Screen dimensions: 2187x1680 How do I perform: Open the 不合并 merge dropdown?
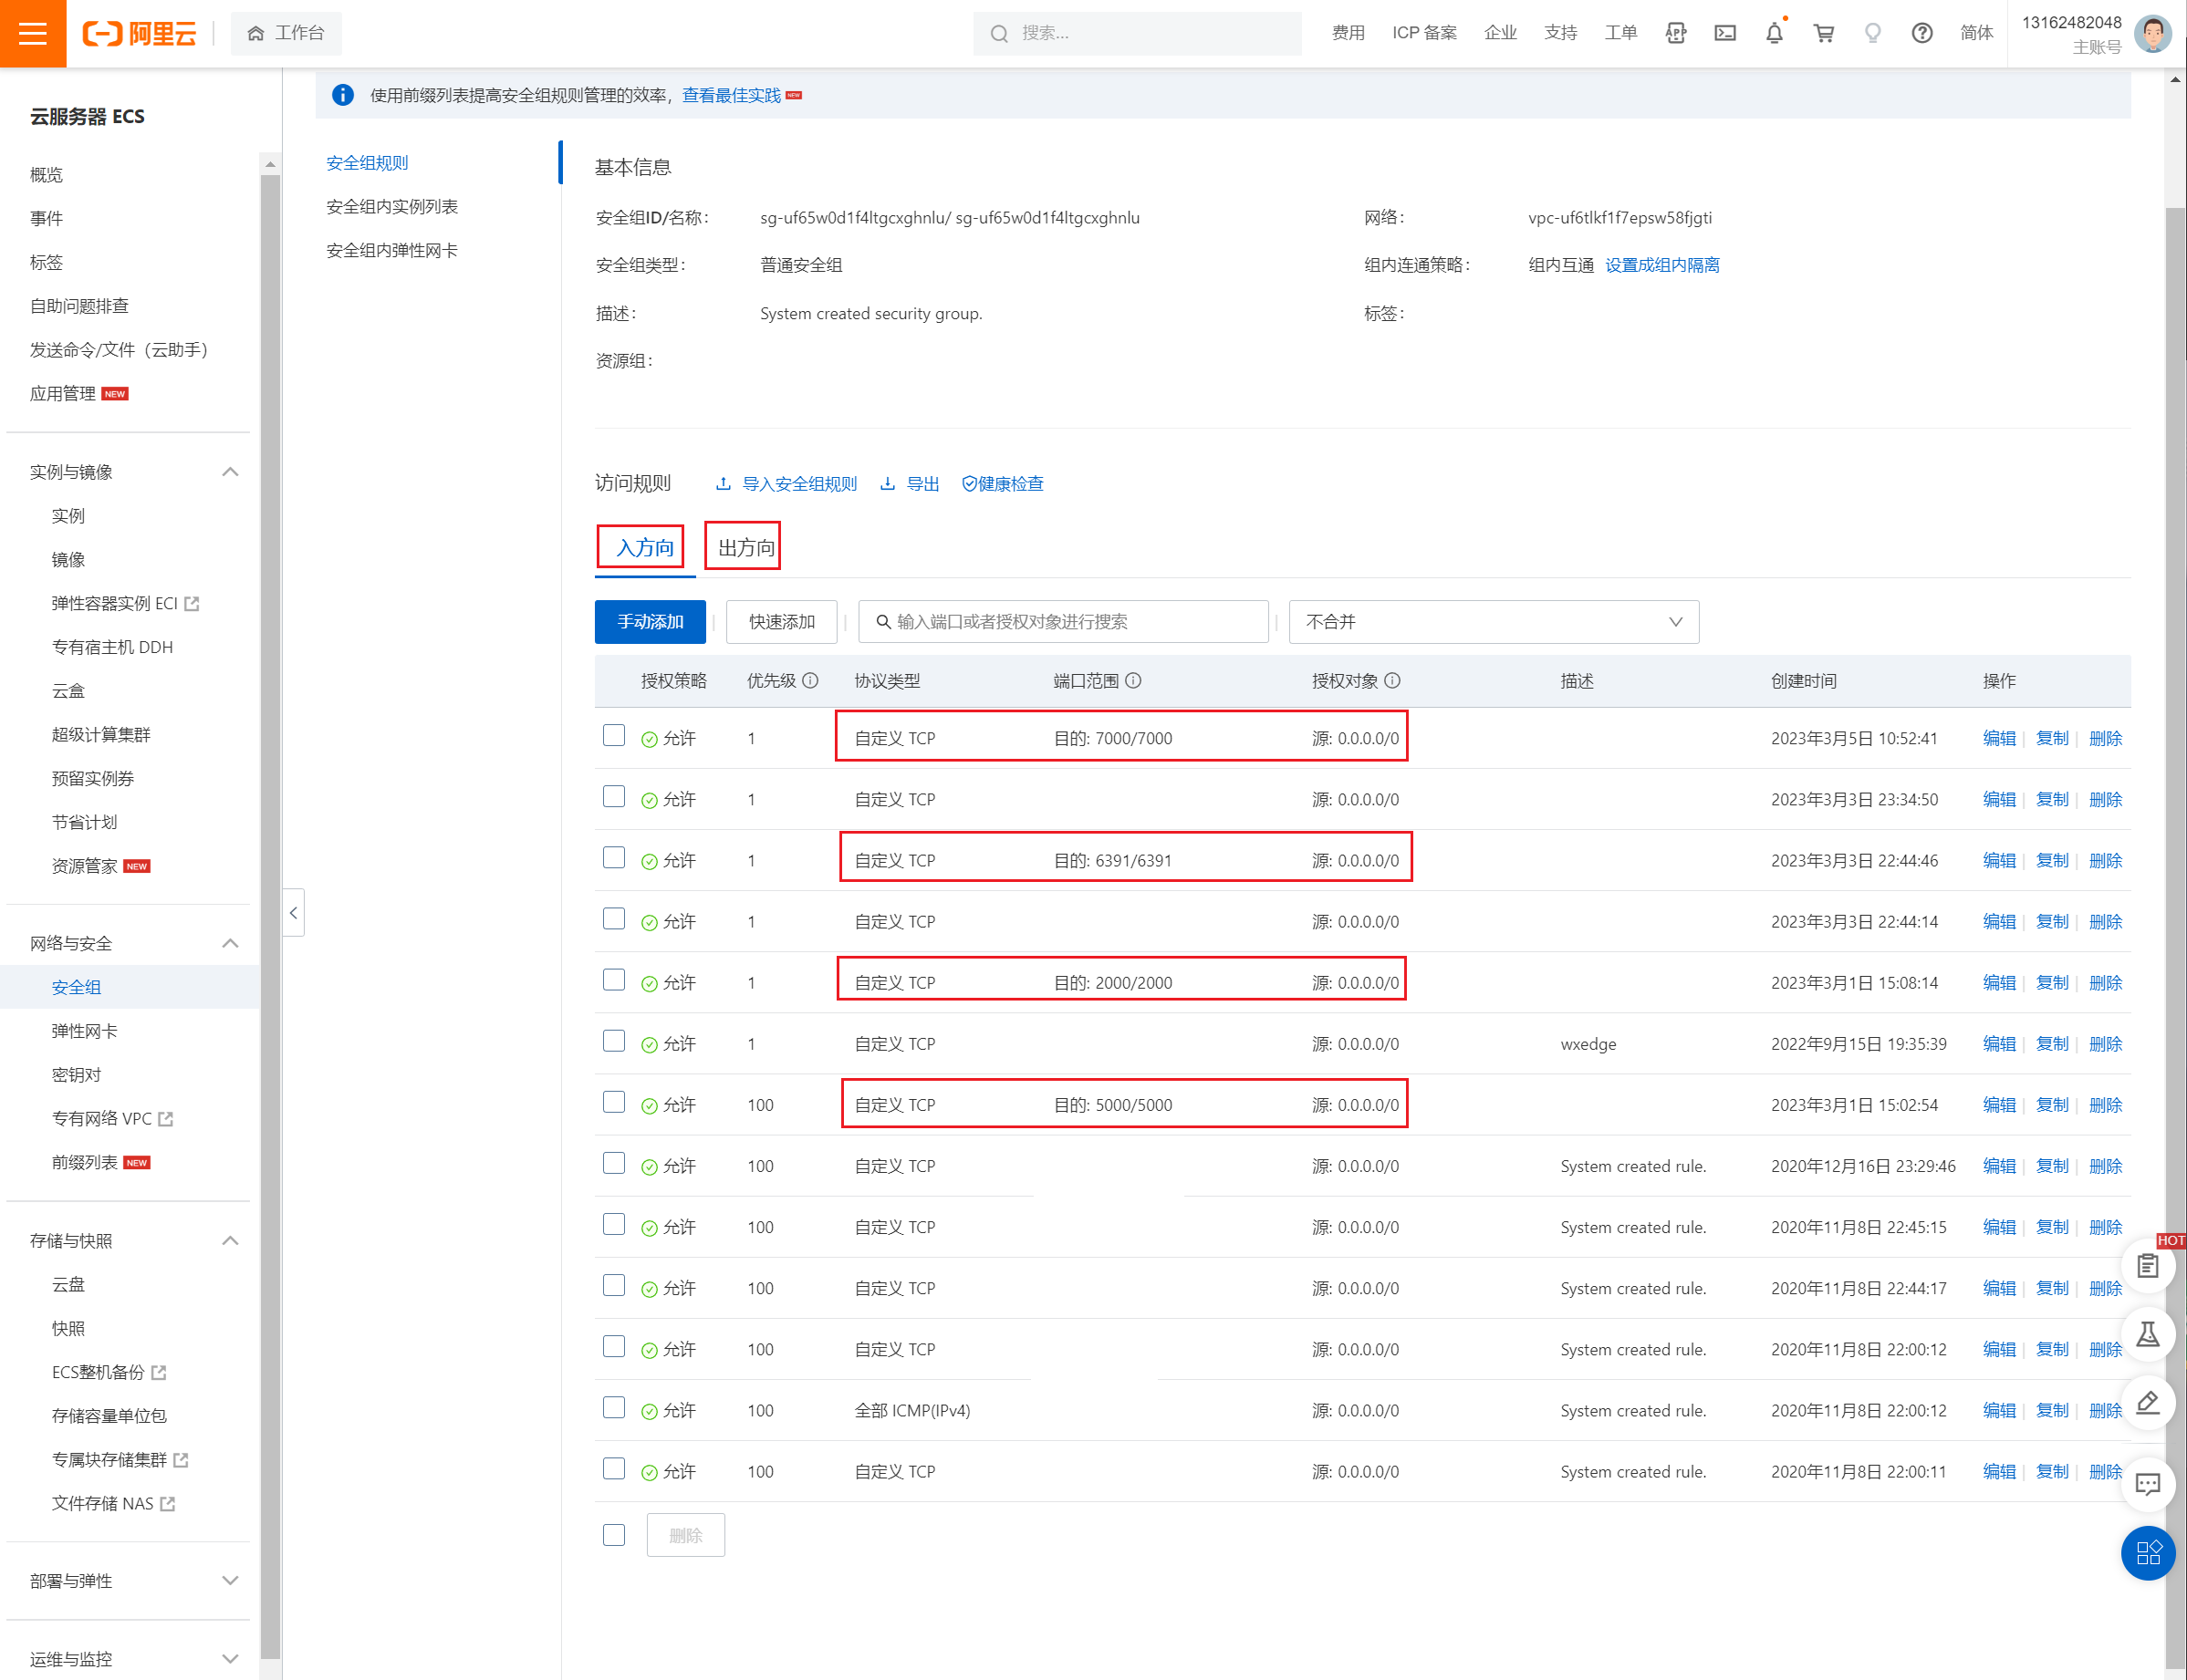(x=1493, y=621)
